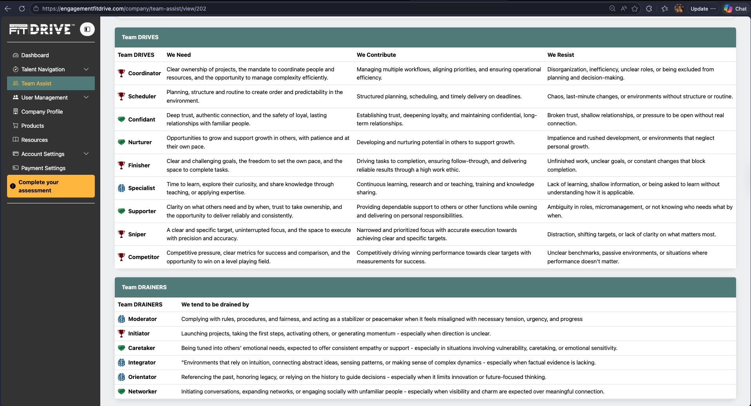Click the brain icon beside Moderator

tap(121, 319)
